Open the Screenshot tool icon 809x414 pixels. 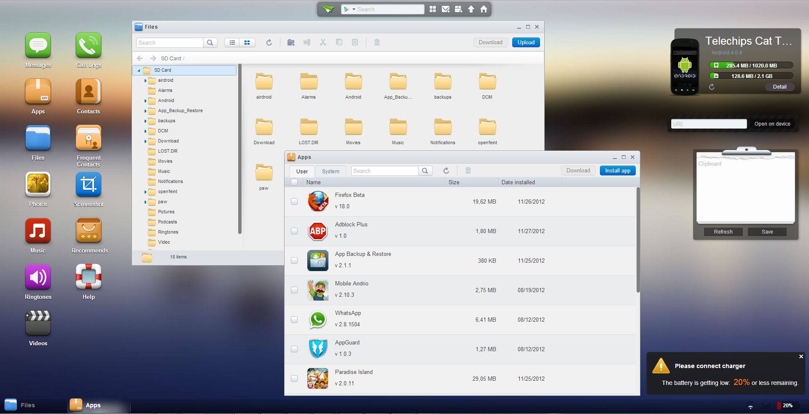(89, 185)
